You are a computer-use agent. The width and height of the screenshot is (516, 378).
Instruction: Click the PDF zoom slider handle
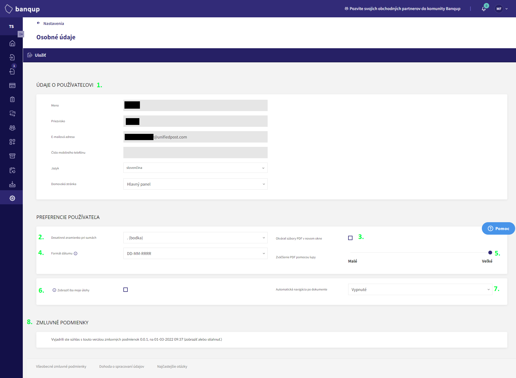490,253
